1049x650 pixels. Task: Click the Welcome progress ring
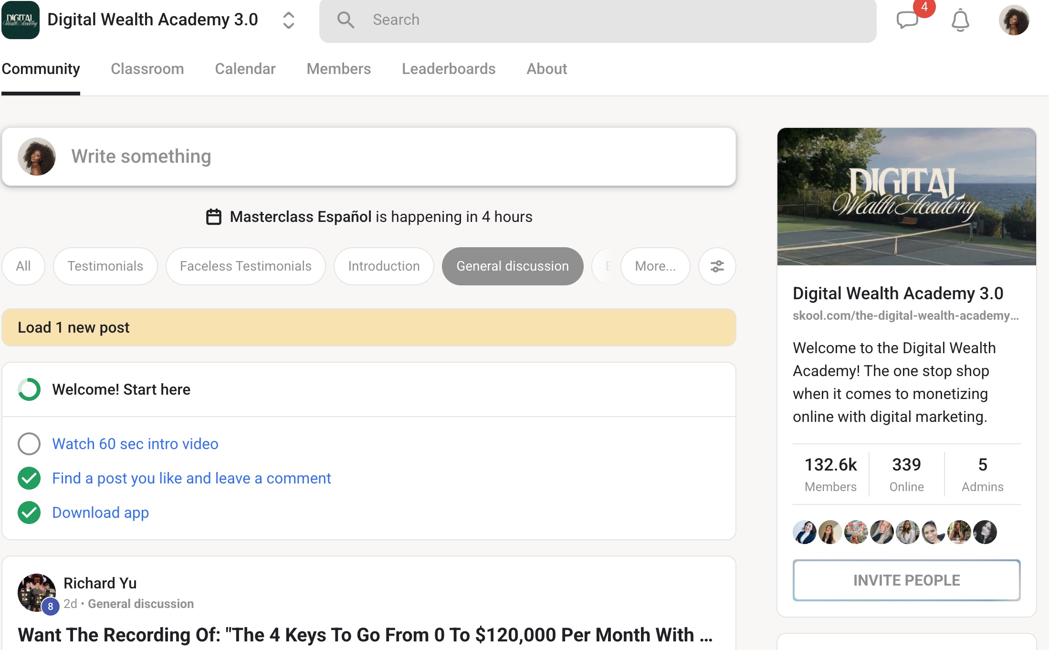(x=29, y=389)
